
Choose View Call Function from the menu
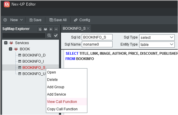pos(67,102)
